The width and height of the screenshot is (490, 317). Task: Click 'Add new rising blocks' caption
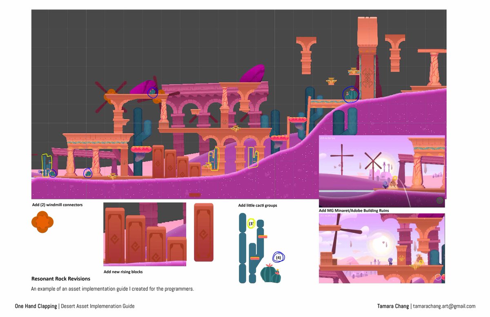(x=123, y=272)
